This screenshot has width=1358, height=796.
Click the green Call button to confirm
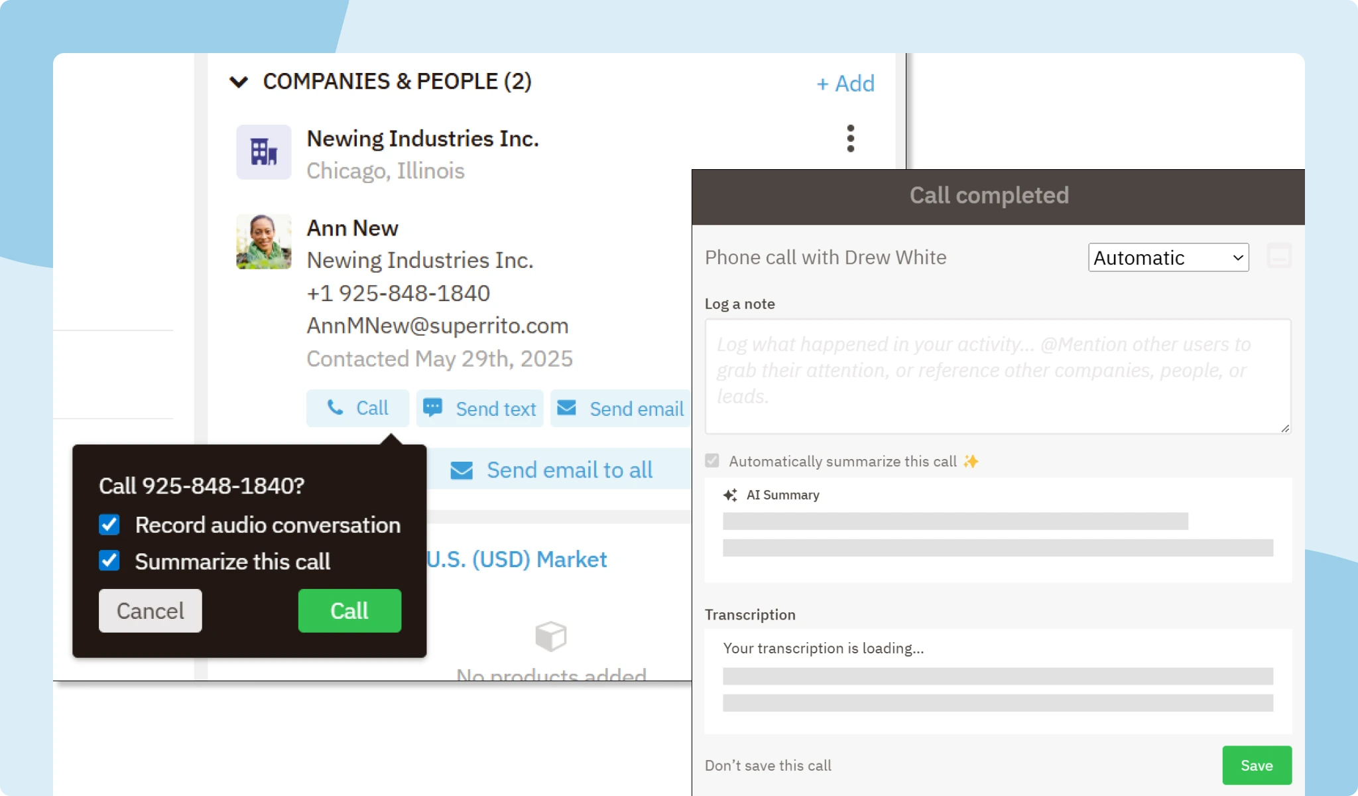pyautogui.click(x=349, y=610)
